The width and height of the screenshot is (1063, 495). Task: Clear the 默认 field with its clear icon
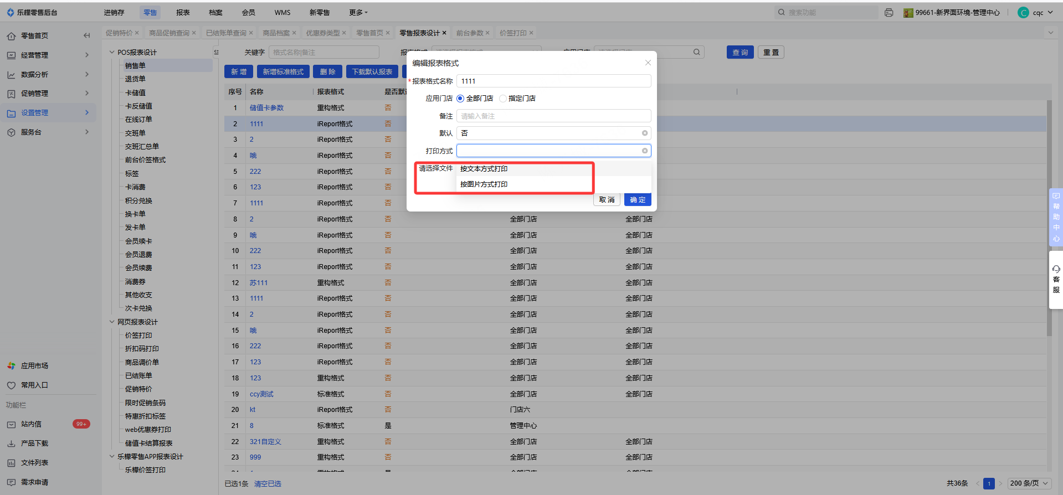coord(645,133)
